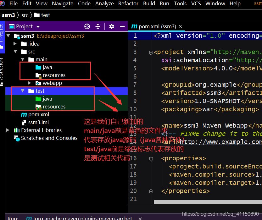Viewport: 262px width, 220px height.
Task: Hide the Project panel with minus icon
Action: pos(122,26)
